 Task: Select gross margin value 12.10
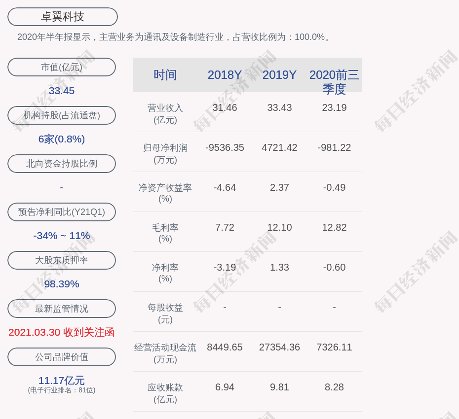coord(279,227)
